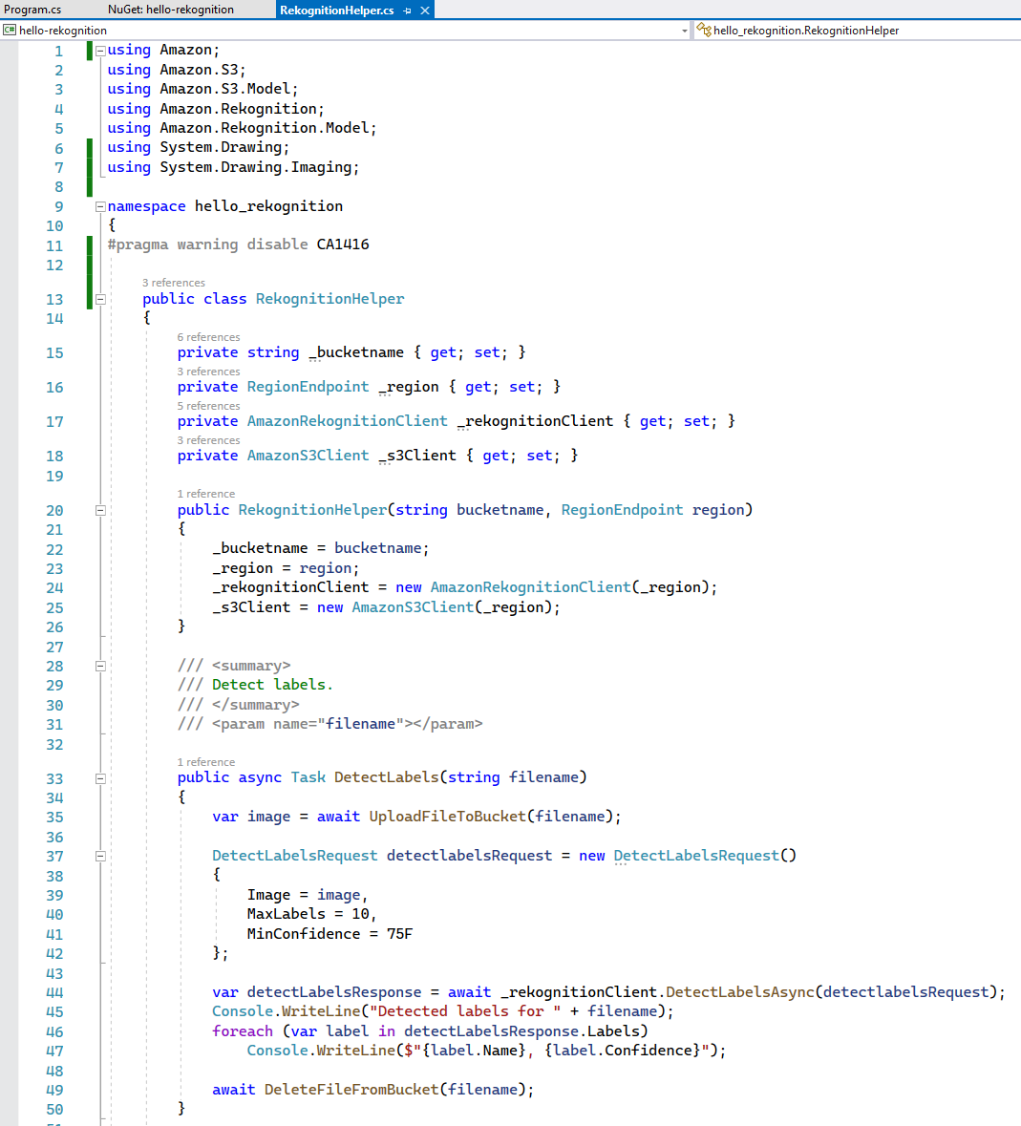This screenshot has width=1021, height=1126.
Task: Collapse the RekognitionHelper constructor at line 20
Action: (x=100, y=511)
